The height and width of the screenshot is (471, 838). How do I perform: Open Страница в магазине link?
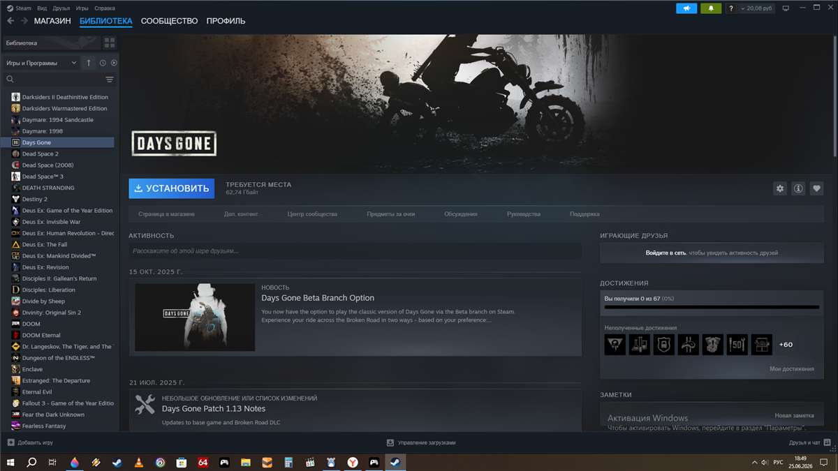[166, 214]
